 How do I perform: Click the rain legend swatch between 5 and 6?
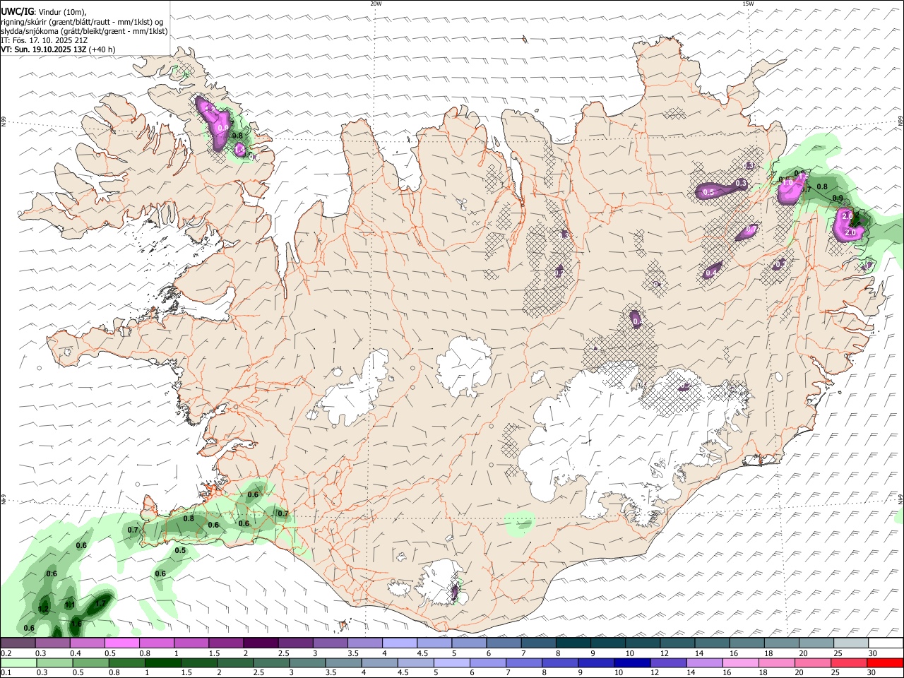tap(453, 662)
